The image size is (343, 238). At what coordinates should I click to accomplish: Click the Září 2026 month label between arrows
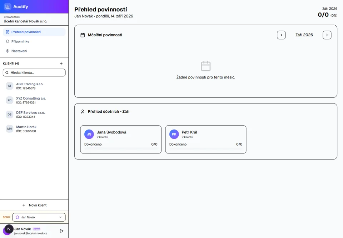pos(304,35)
